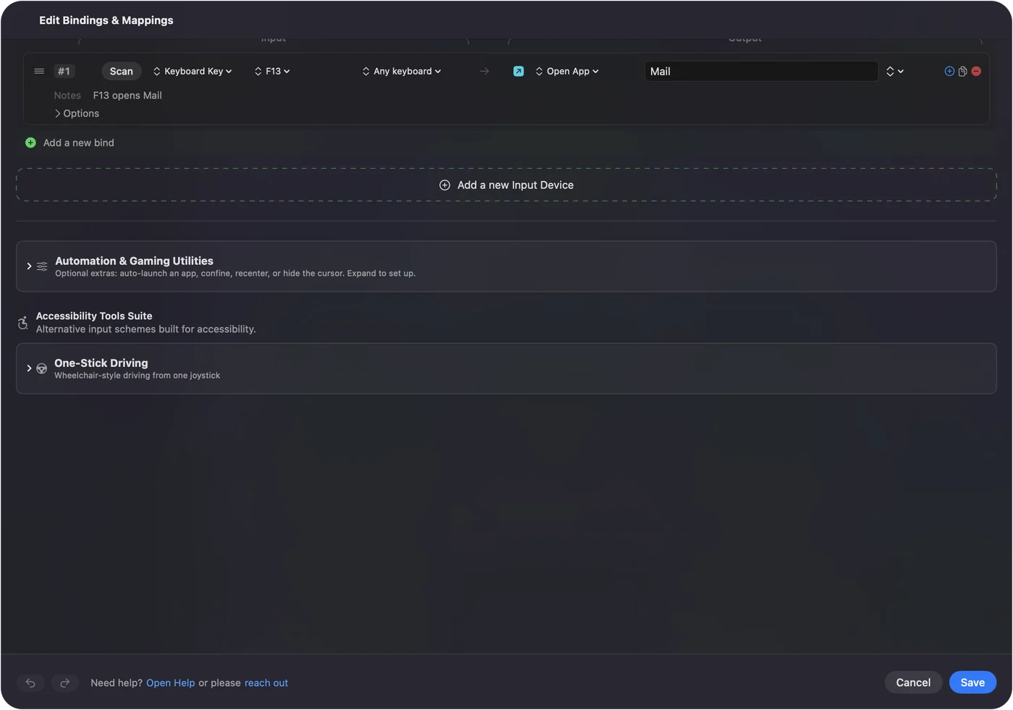Image resolution: width=1013 pixels, height=710 pixels.
Task: Click the note F13 opens Mail
Action: tap(127, 96)
